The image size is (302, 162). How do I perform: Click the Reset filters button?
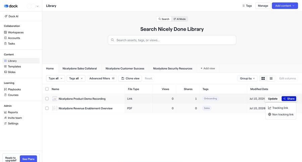point(148,78)
